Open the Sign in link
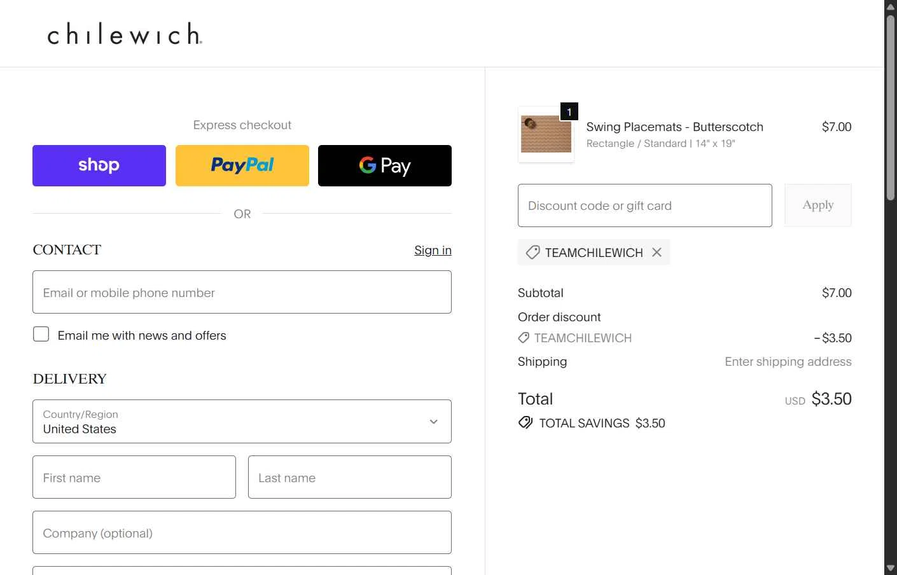The image size is (897, 575). point(433,250)
